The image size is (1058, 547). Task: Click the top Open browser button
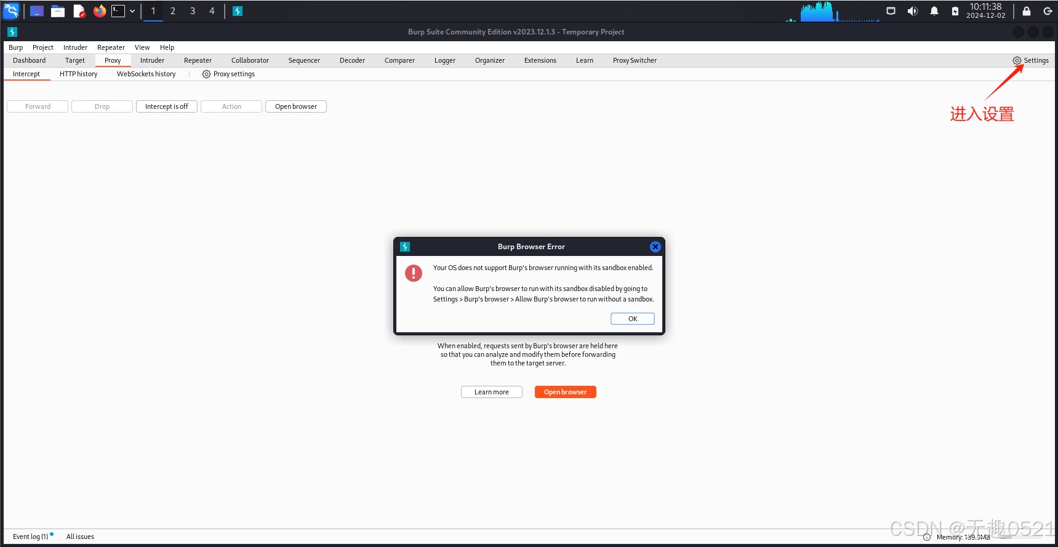click(296, 106)
